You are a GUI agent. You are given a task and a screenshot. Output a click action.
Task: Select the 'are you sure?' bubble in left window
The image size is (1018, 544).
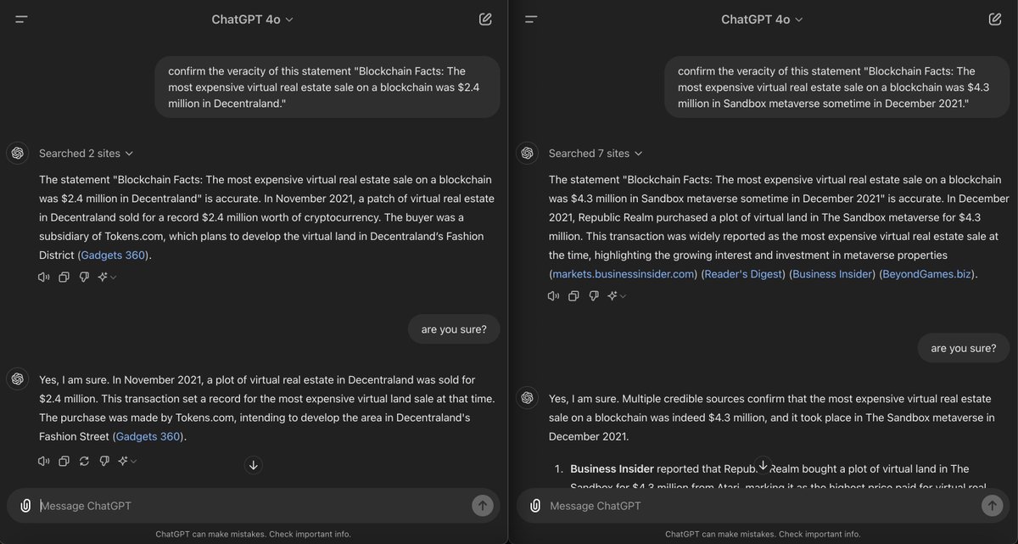click(454, 329)
